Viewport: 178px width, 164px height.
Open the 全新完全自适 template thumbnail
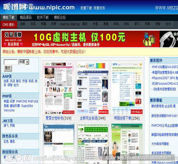coord(93,88)
